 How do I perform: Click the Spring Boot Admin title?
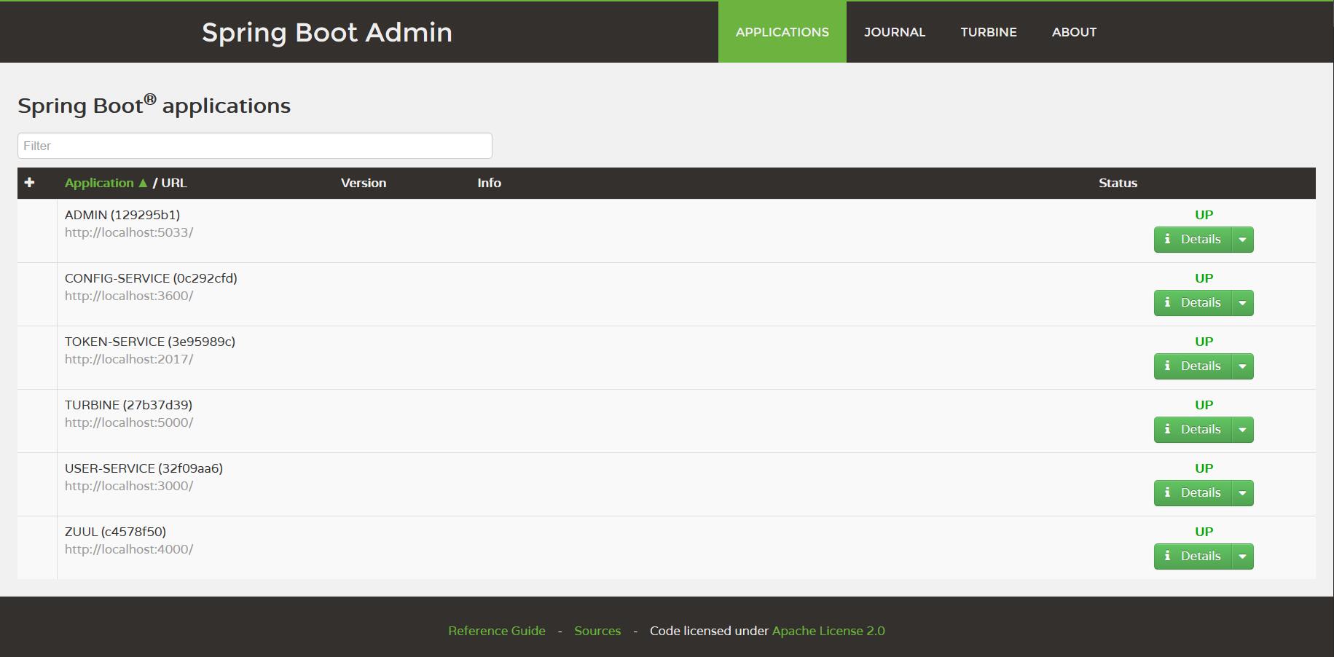(327, 32)
